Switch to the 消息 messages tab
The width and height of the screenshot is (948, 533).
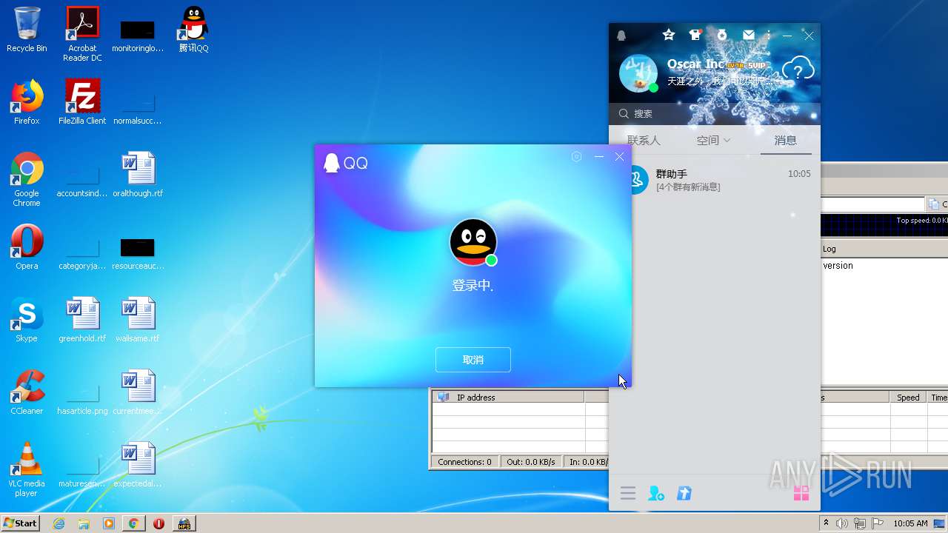click(x=786, y=140)
